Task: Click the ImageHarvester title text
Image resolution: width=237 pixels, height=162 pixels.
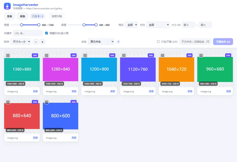Action: 26,5
